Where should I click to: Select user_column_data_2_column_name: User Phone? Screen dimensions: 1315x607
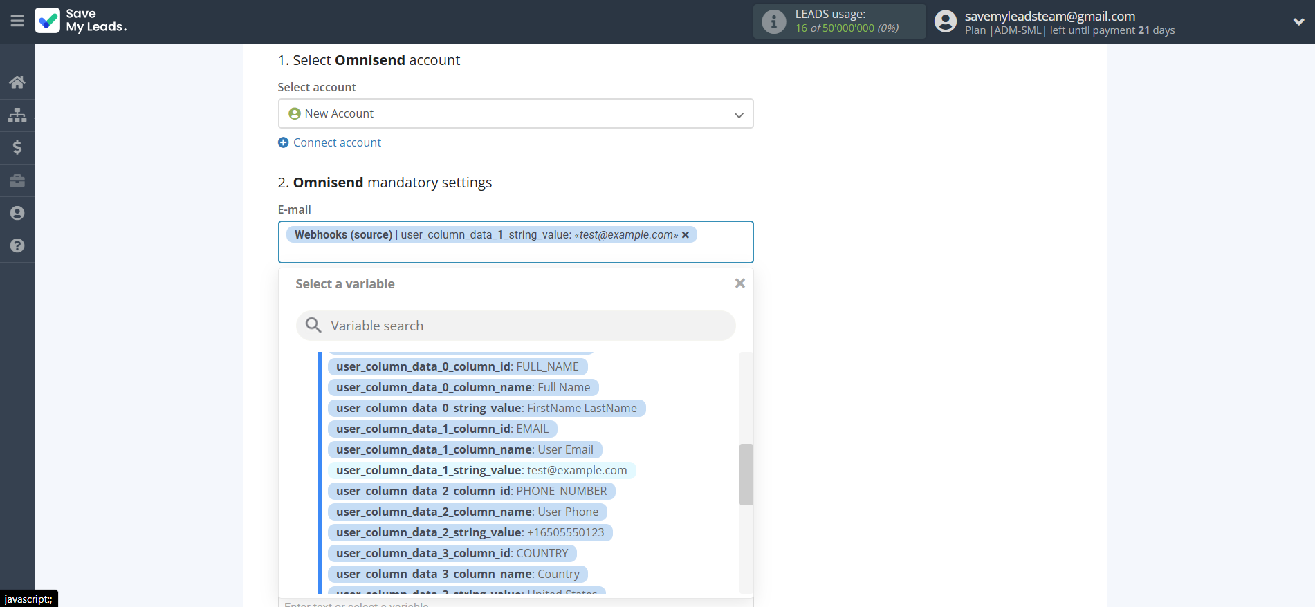(467, 512)
